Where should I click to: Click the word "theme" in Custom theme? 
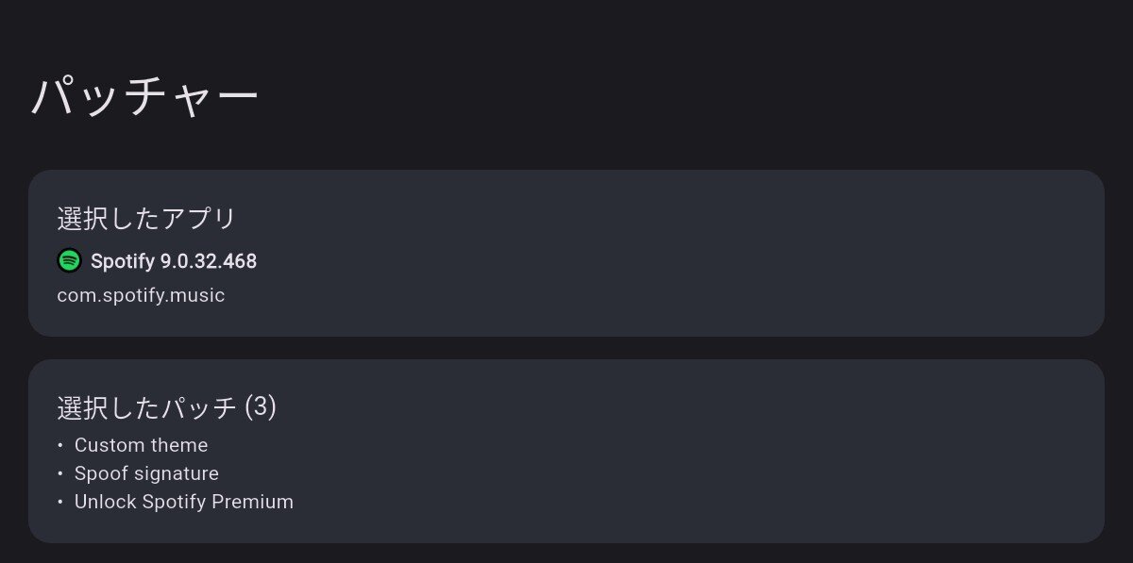coord(178,445)
